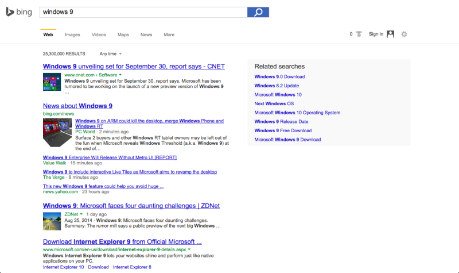Screen dimensions: 459x273
Task: Focus the search box containing windows 9
Action: pyautogui.click(x=143, y=12)
